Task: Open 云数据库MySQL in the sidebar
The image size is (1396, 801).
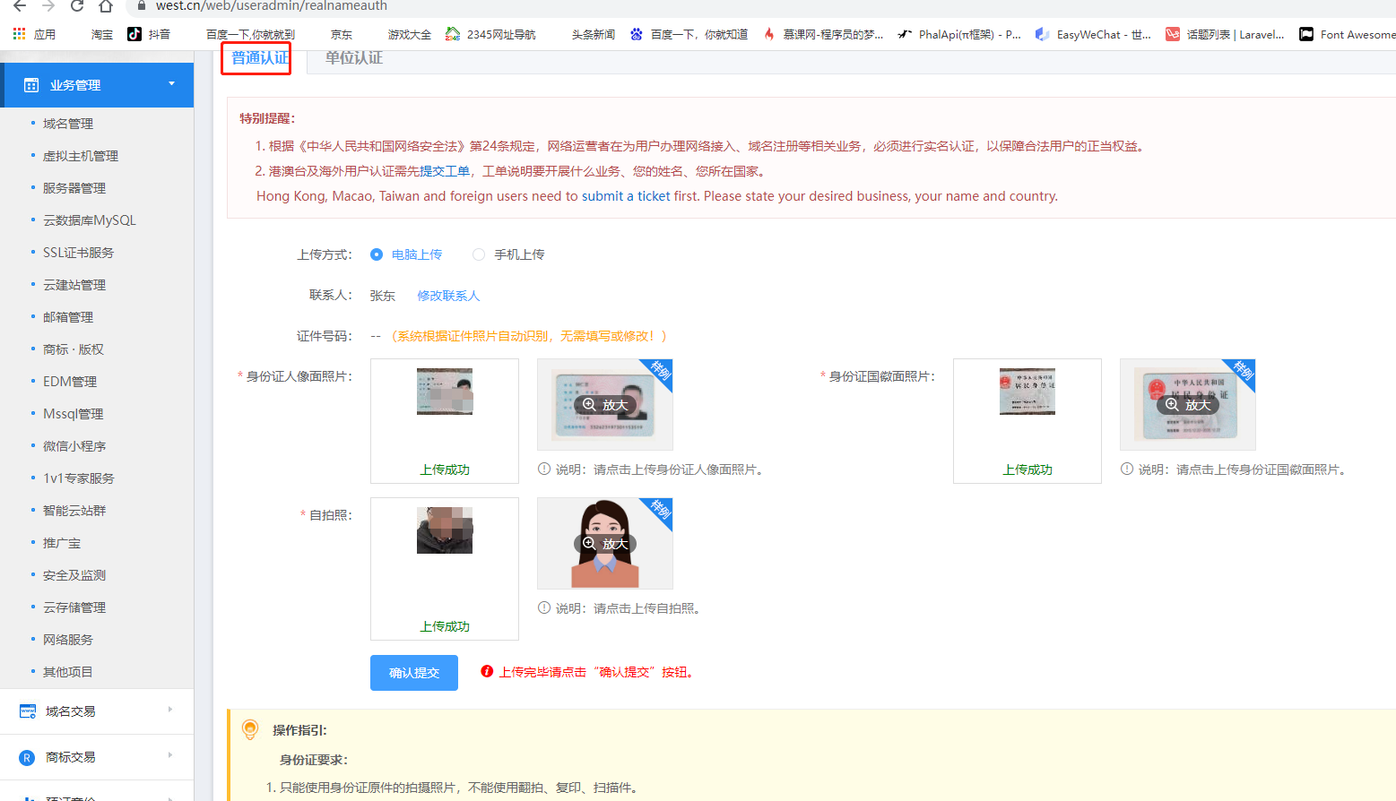Action: (x=90, y=220)
